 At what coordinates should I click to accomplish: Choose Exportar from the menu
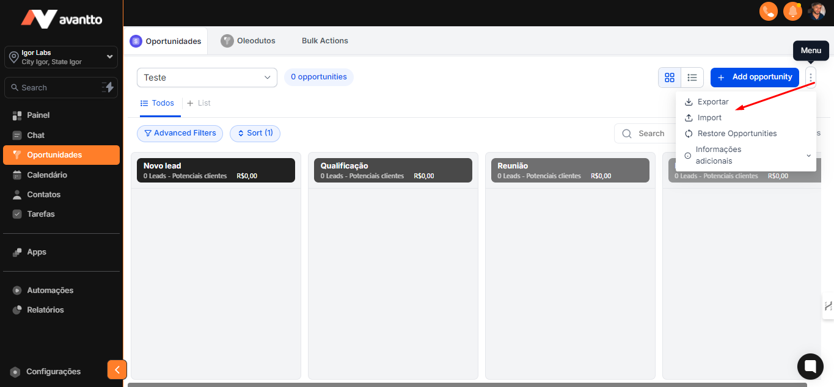[x=712, y=102]
